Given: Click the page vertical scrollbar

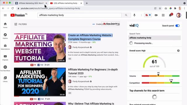Looking at the screenshot, I should click(186, 15).
